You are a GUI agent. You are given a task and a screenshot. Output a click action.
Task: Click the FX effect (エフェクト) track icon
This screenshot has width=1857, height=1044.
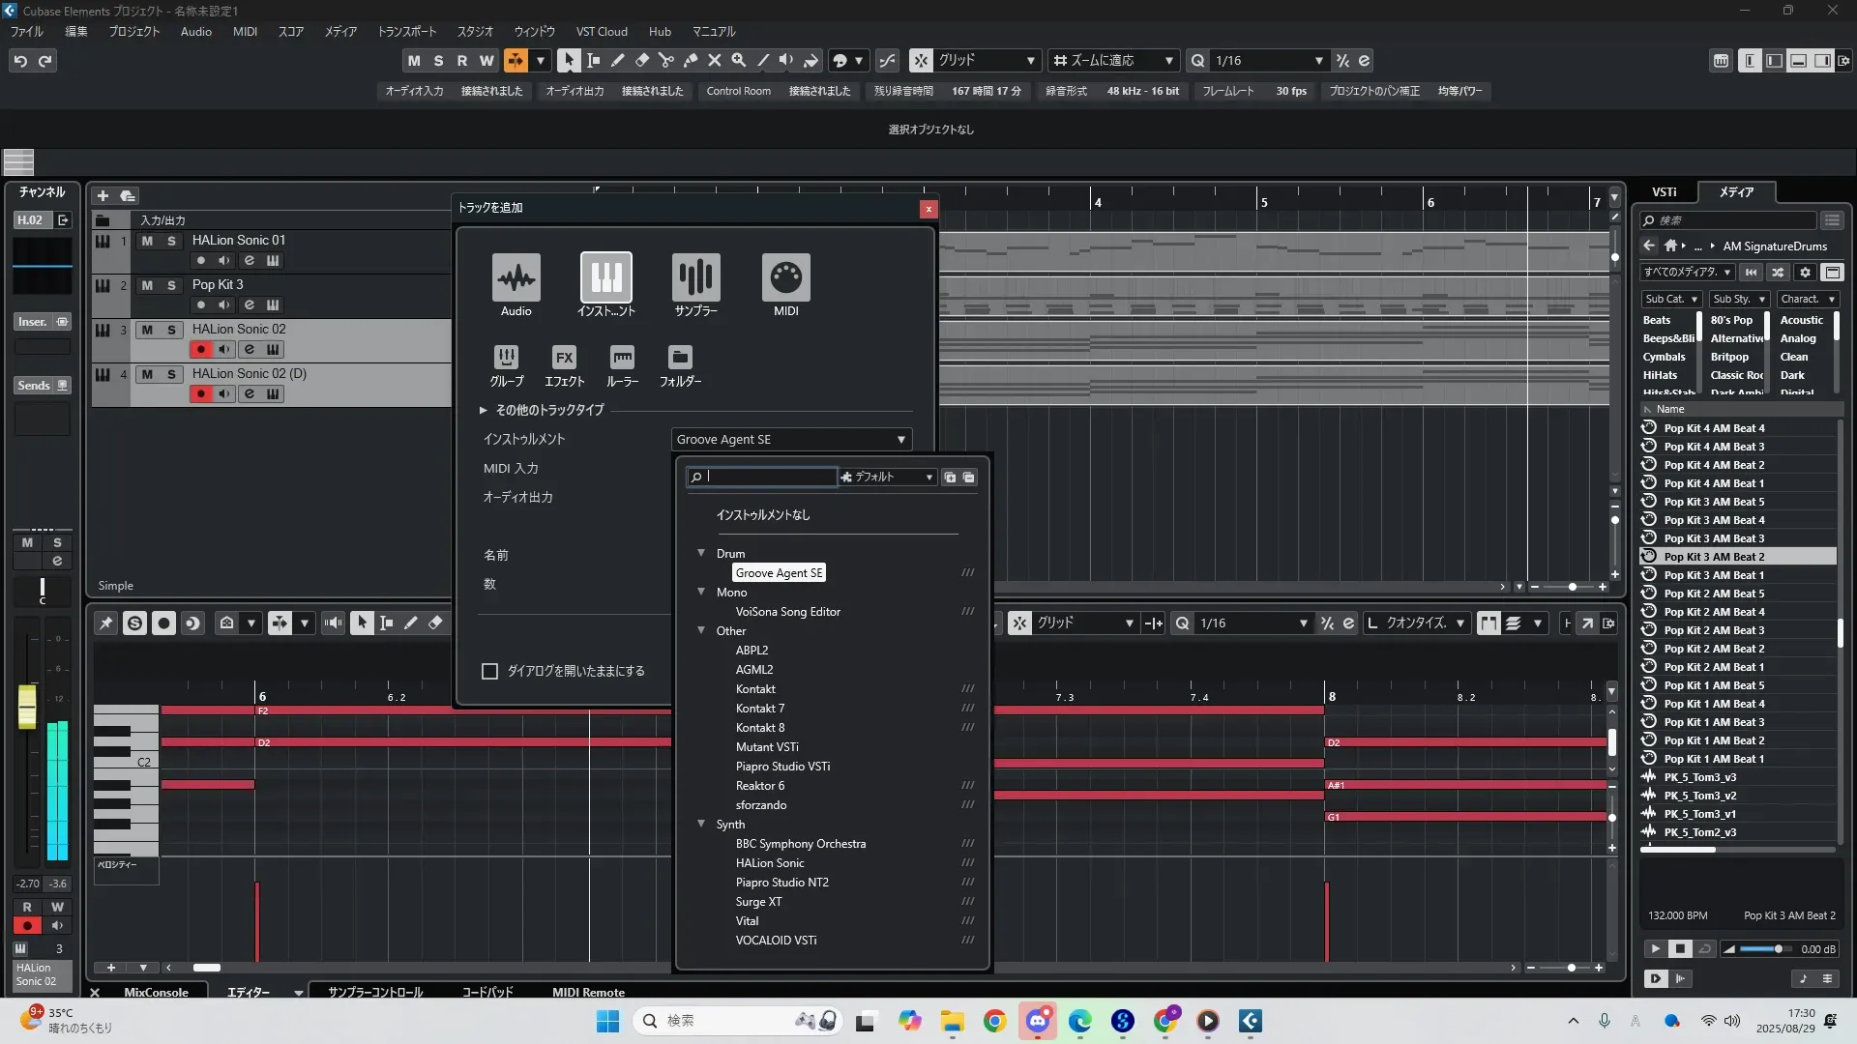pyautogui.click(x=564, y=358)
